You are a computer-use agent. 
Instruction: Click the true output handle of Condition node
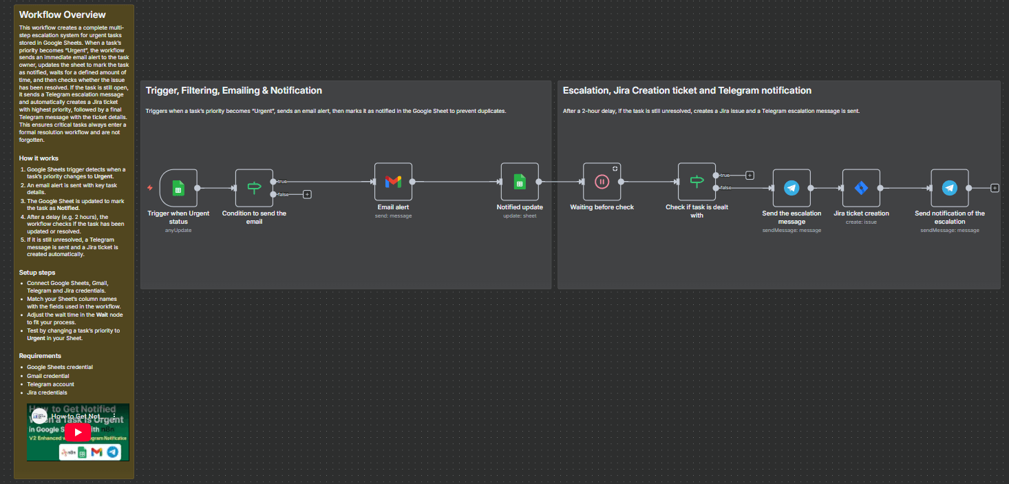tap(273, 182)
